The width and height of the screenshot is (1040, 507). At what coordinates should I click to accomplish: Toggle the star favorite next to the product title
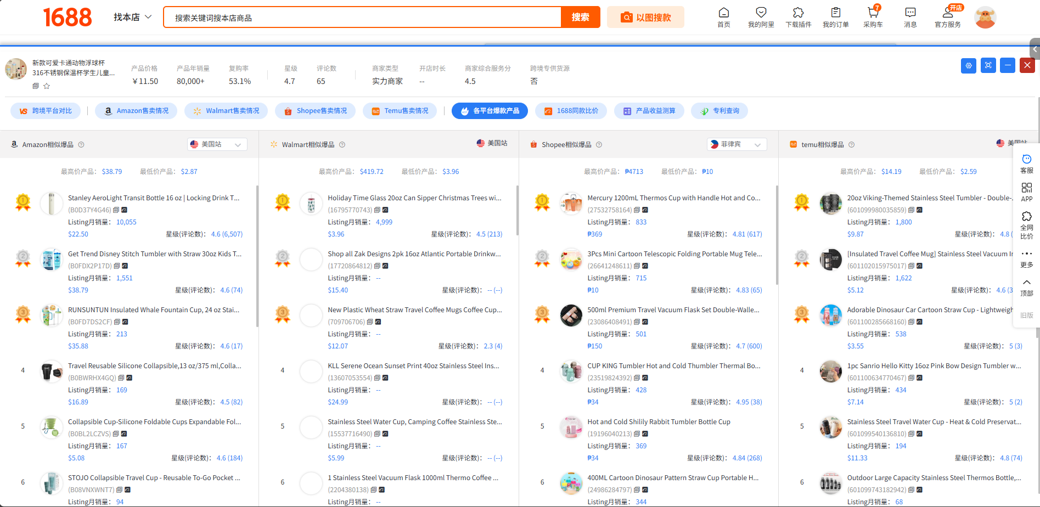[x=46, y=86]
